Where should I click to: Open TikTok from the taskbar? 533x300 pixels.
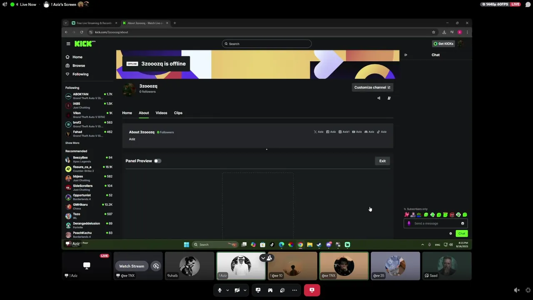click(272, 245)
